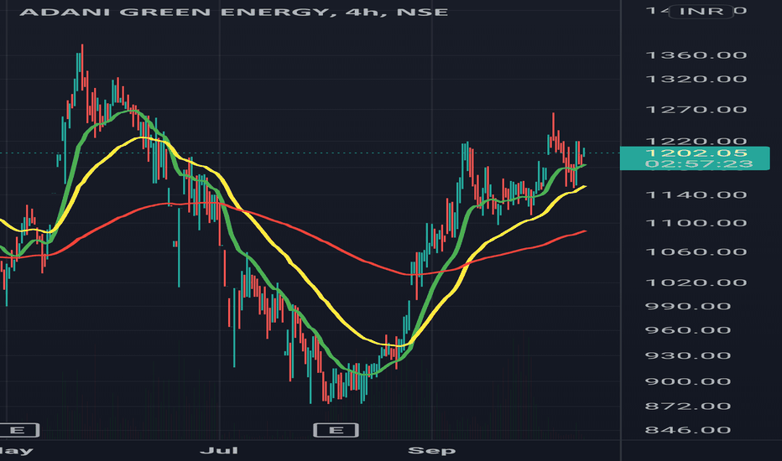
Task: Click the 1270.00 price axis label
Action: pyautogui.click(x=696, y=110)
